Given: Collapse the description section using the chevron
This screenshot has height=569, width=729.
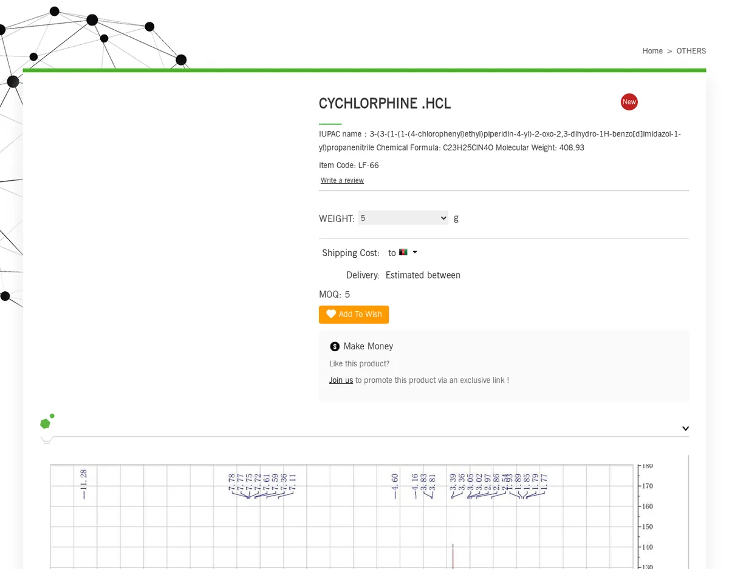Looking at the screenshot, I should pyautogui.click(x=685, y=429).
